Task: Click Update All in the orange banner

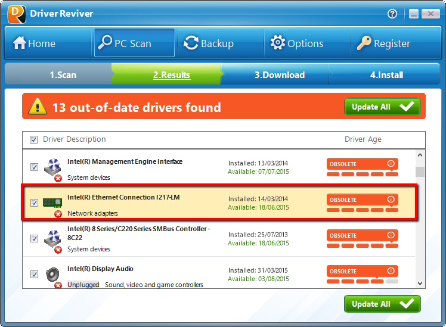Action: 382,107
